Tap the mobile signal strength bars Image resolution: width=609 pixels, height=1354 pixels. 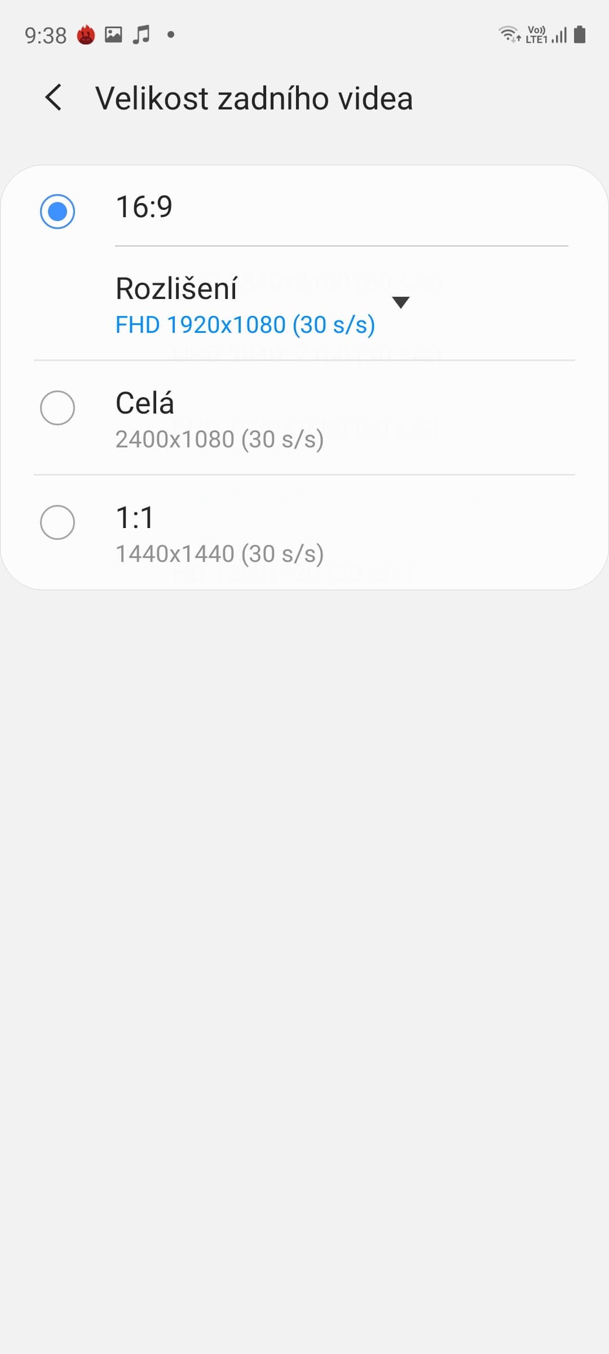(x=559, y=36)
